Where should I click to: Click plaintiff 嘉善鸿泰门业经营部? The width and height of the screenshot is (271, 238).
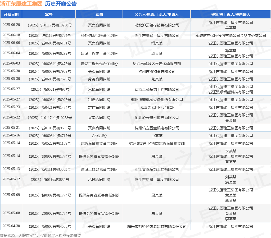tap(157, 107)
